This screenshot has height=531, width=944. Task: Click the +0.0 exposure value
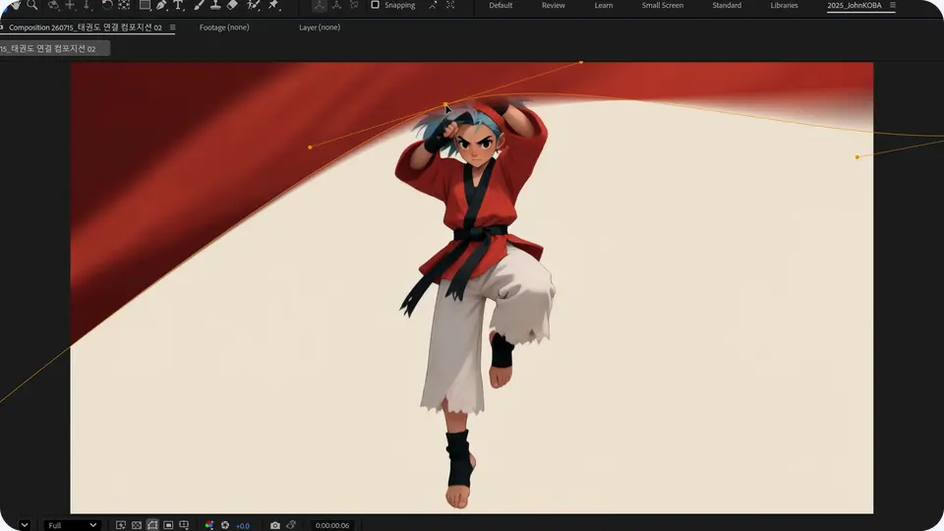pyautogui.click(x=243, y=525)
